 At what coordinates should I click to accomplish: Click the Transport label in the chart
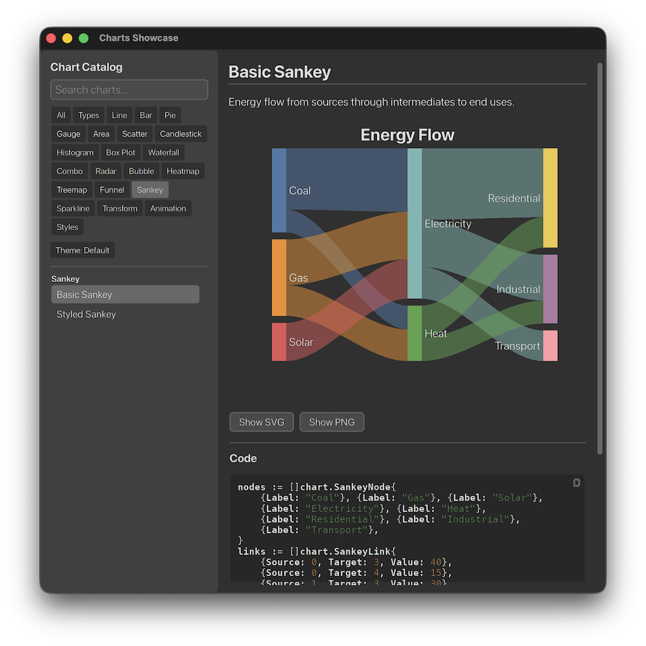517,346
